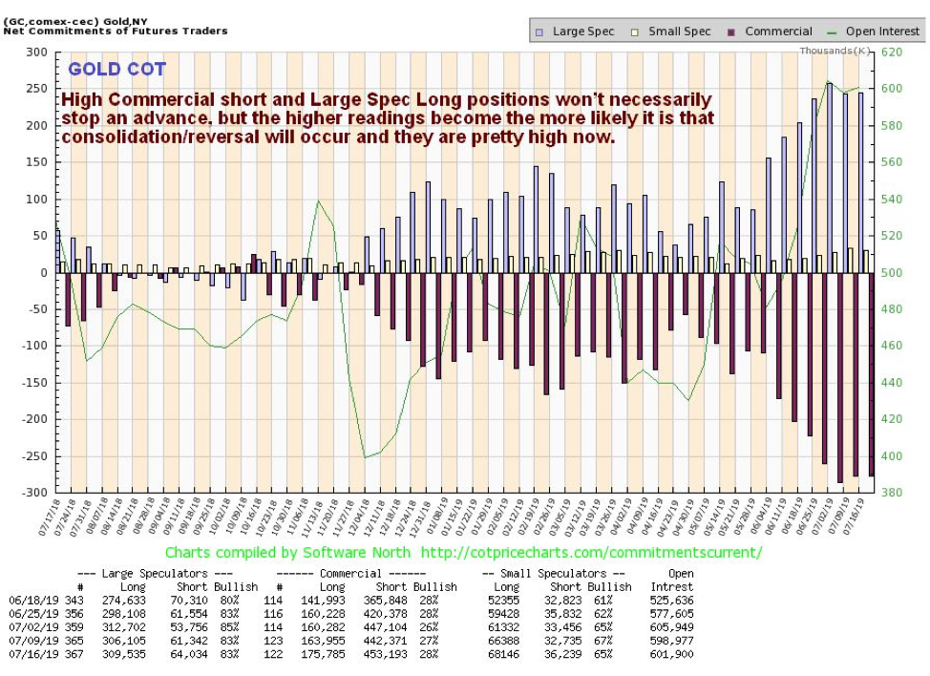Click the 300 label on left axis
Screen dimensions: 930x676
tap(37, 53)
